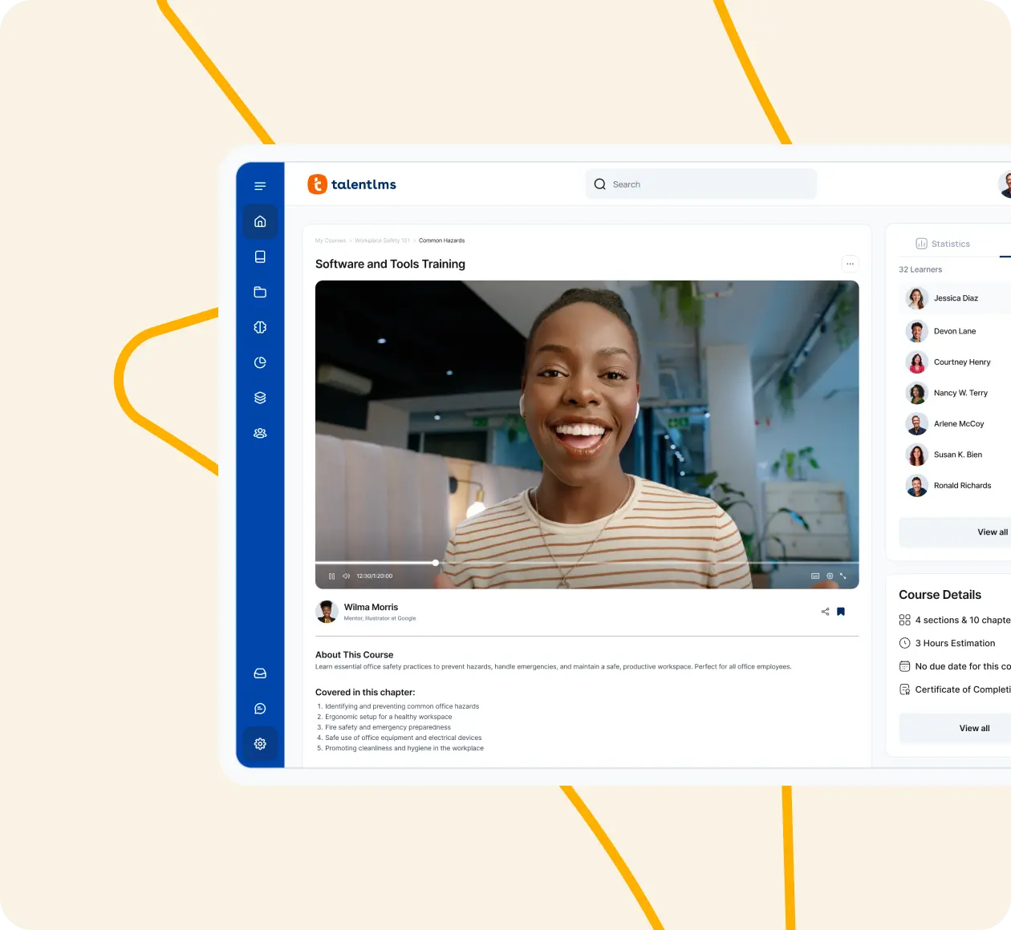Toggle the bookmark for this course

[x=841, y=612]
